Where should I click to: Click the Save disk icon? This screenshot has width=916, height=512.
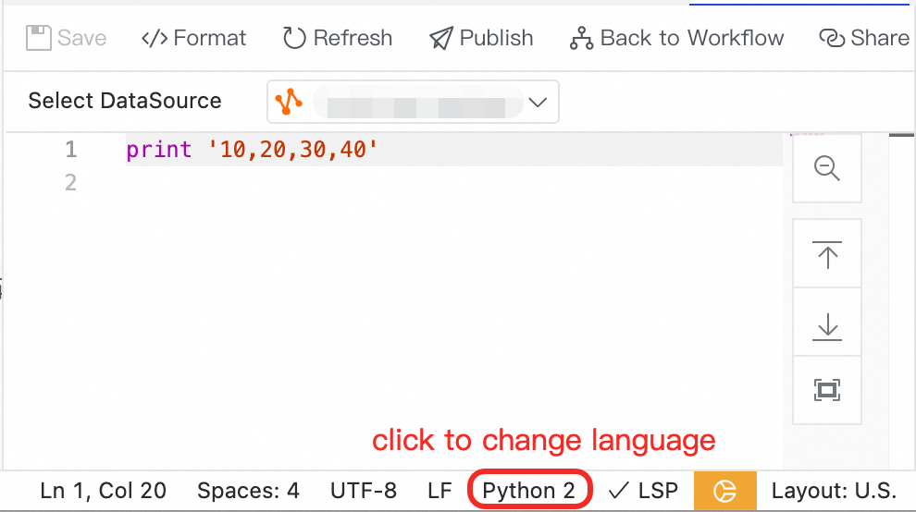point(39,38)
